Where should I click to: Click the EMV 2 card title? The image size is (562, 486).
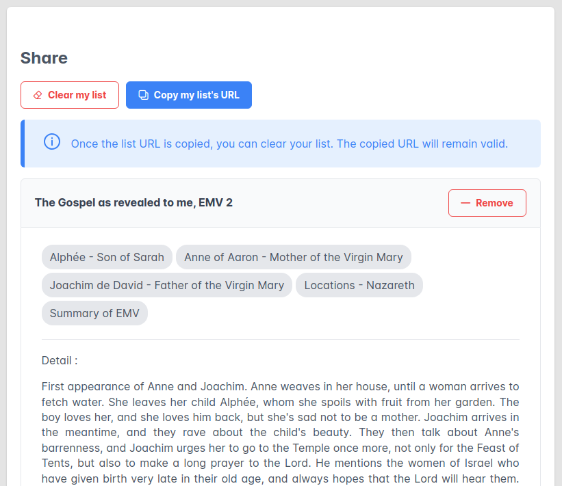pos(133,203)
